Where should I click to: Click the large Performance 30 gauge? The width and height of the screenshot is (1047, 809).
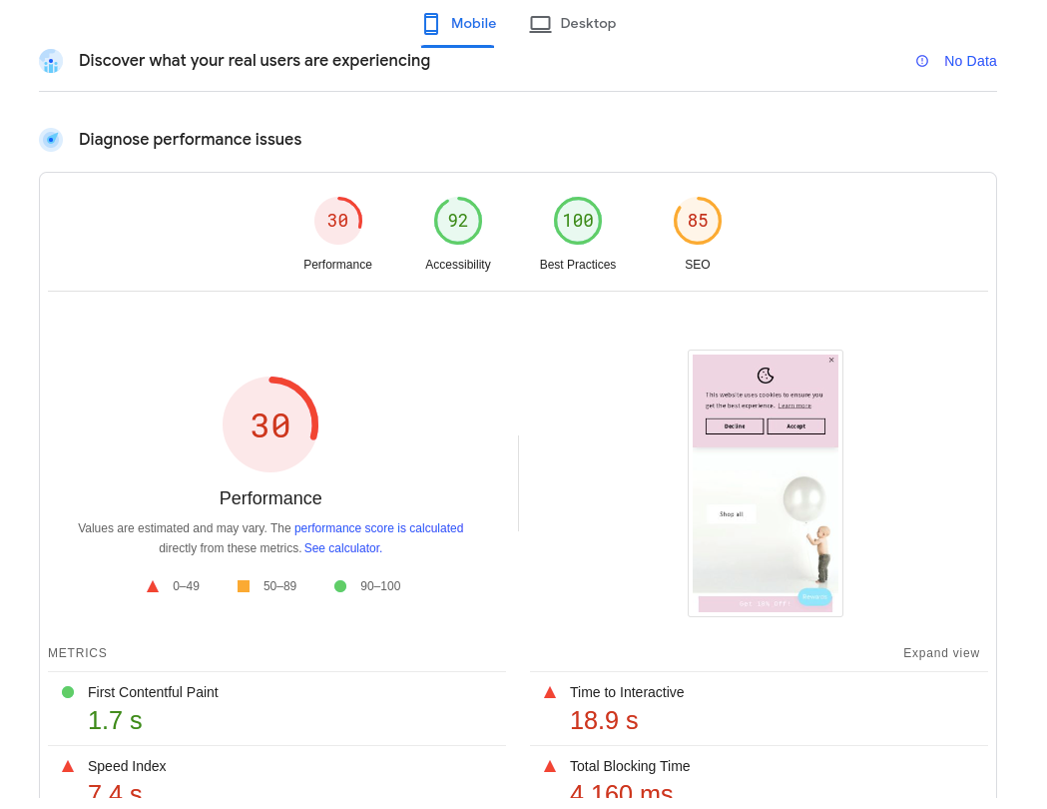(270, 425)
